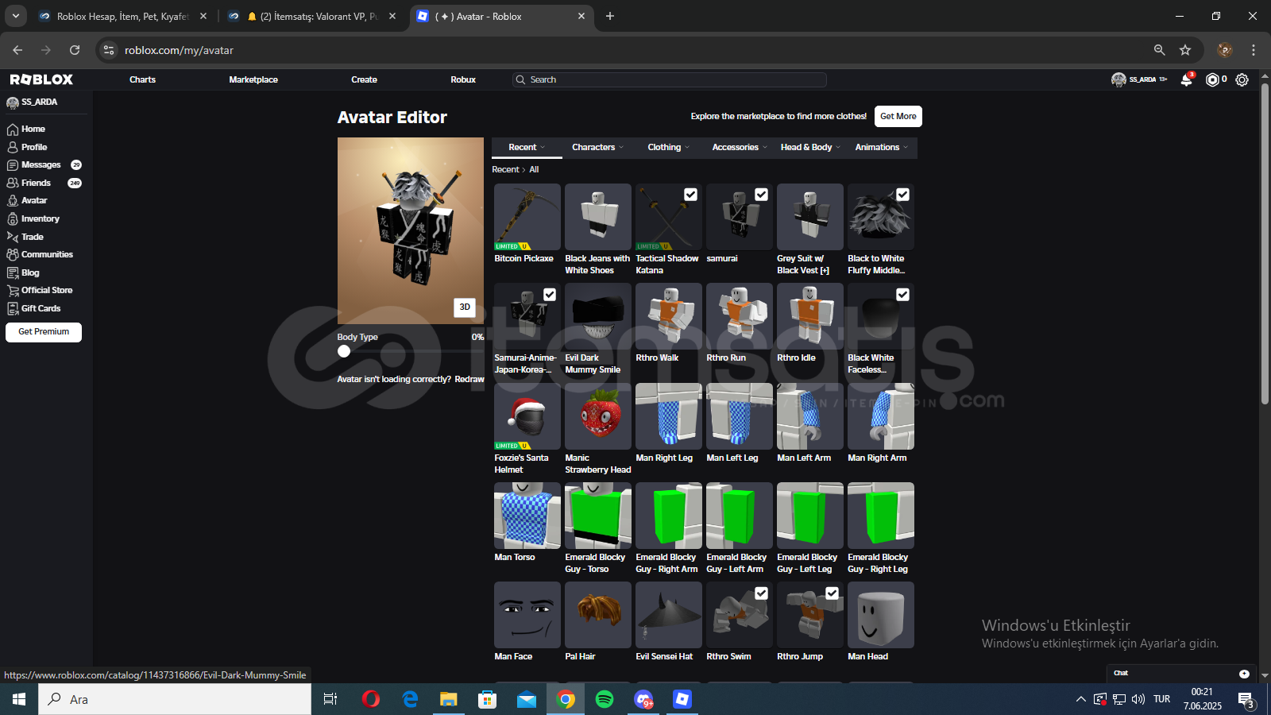Expand the Clothing dropdown
This screenshot has width=1271, height=715.
coord(668,148)
